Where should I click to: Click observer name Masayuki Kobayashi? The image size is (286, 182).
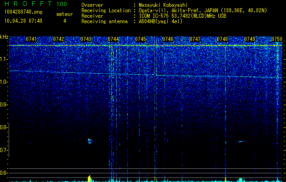click(163, 5)
